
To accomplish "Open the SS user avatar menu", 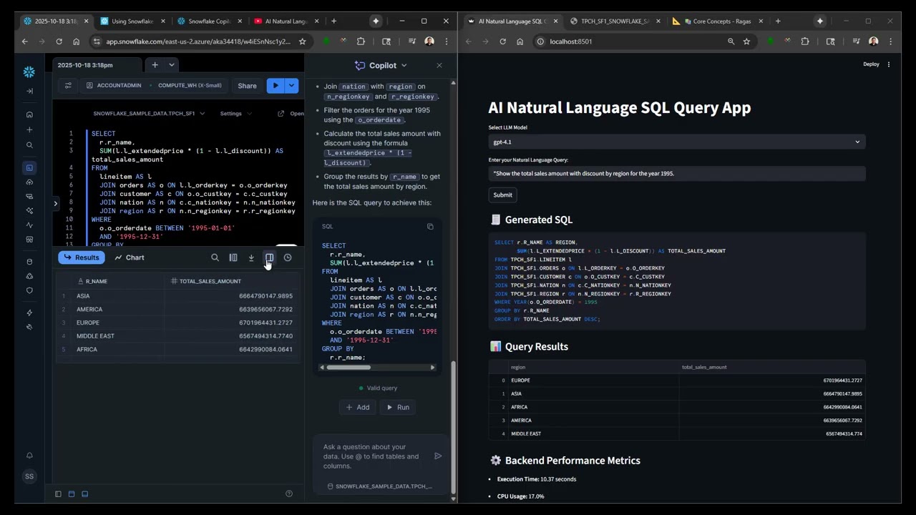I will pos(29,476).
